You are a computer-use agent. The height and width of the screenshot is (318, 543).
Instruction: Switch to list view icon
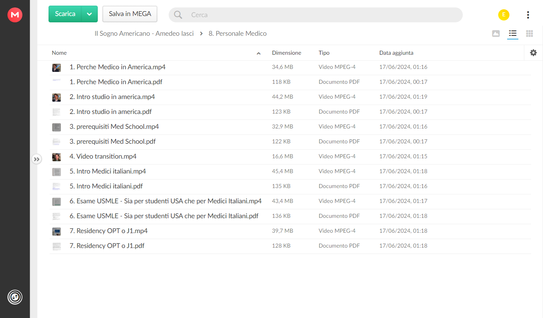pos(513,34)
